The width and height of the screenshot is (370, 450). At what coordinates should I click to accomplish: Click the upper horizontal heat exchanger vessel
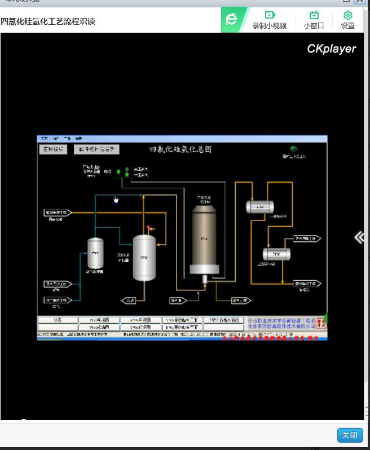point(259,207)
